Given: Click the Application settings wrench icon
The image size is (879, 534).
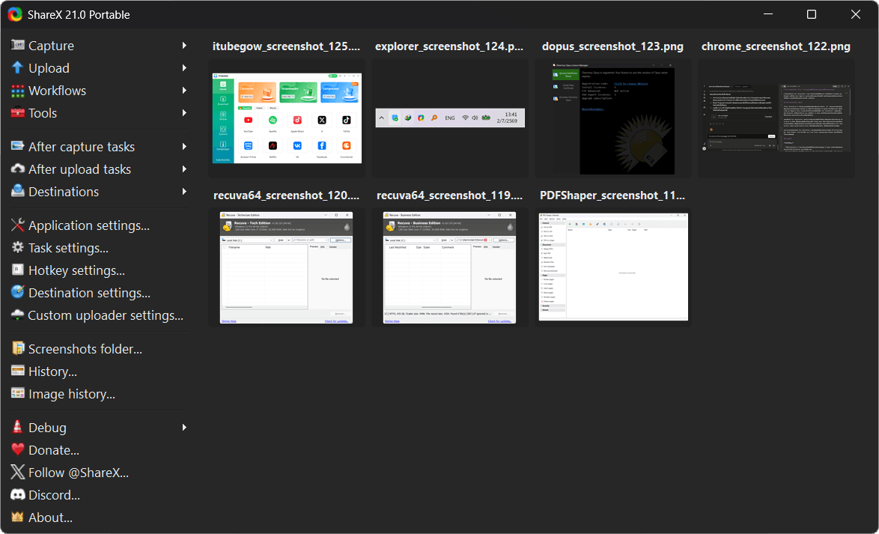Looking at the screenshot, I should pos(18,225).
